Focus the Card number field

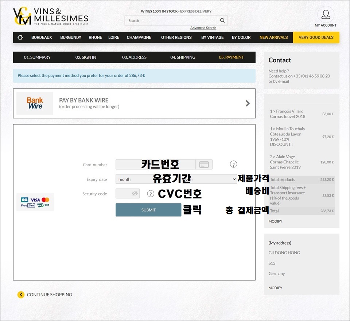tap(156, 165)
